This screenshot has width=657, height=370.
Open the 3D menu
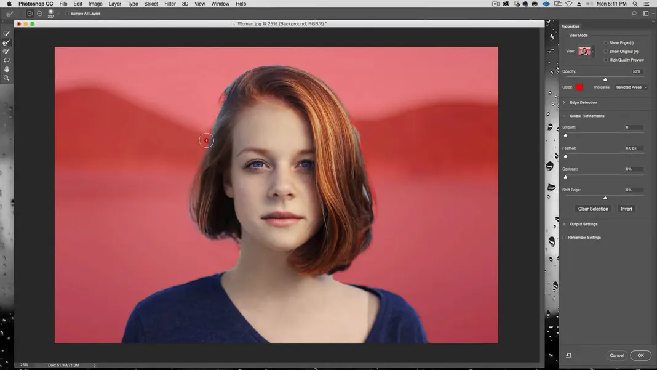(185, 4)
